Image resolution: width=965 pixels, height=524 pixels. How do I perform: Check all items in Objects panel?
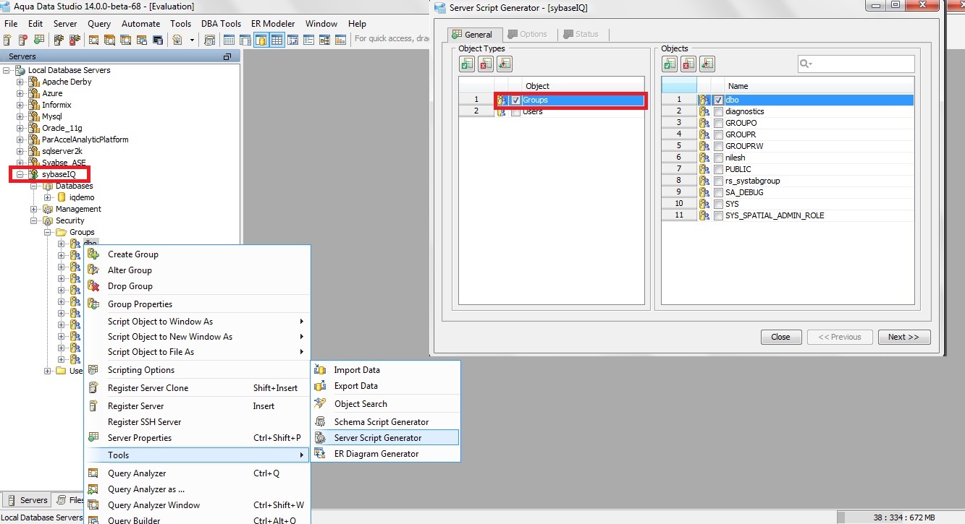[670, 64]
